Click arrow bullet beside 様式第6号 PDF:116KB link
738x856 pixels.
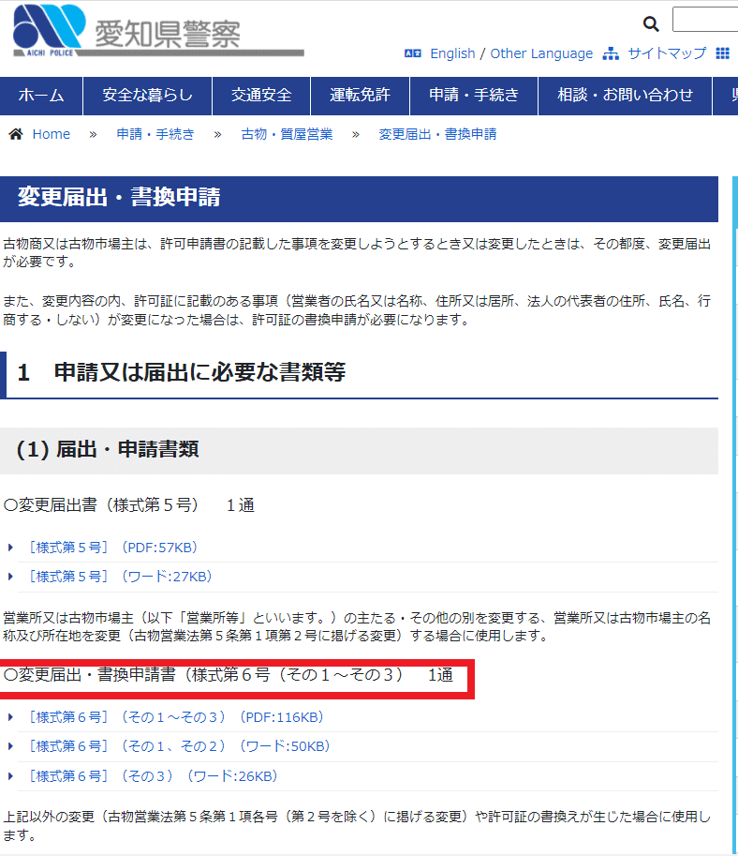[x=10, y=717]
